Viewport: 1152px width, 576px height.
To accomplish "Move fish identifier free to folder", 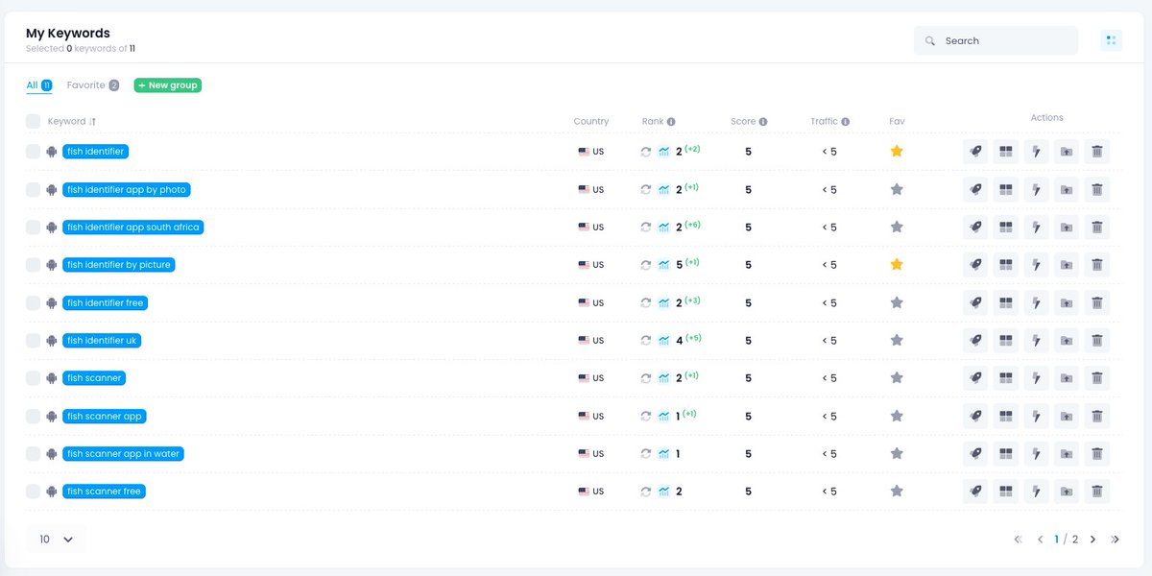I will coord(1067,302).
